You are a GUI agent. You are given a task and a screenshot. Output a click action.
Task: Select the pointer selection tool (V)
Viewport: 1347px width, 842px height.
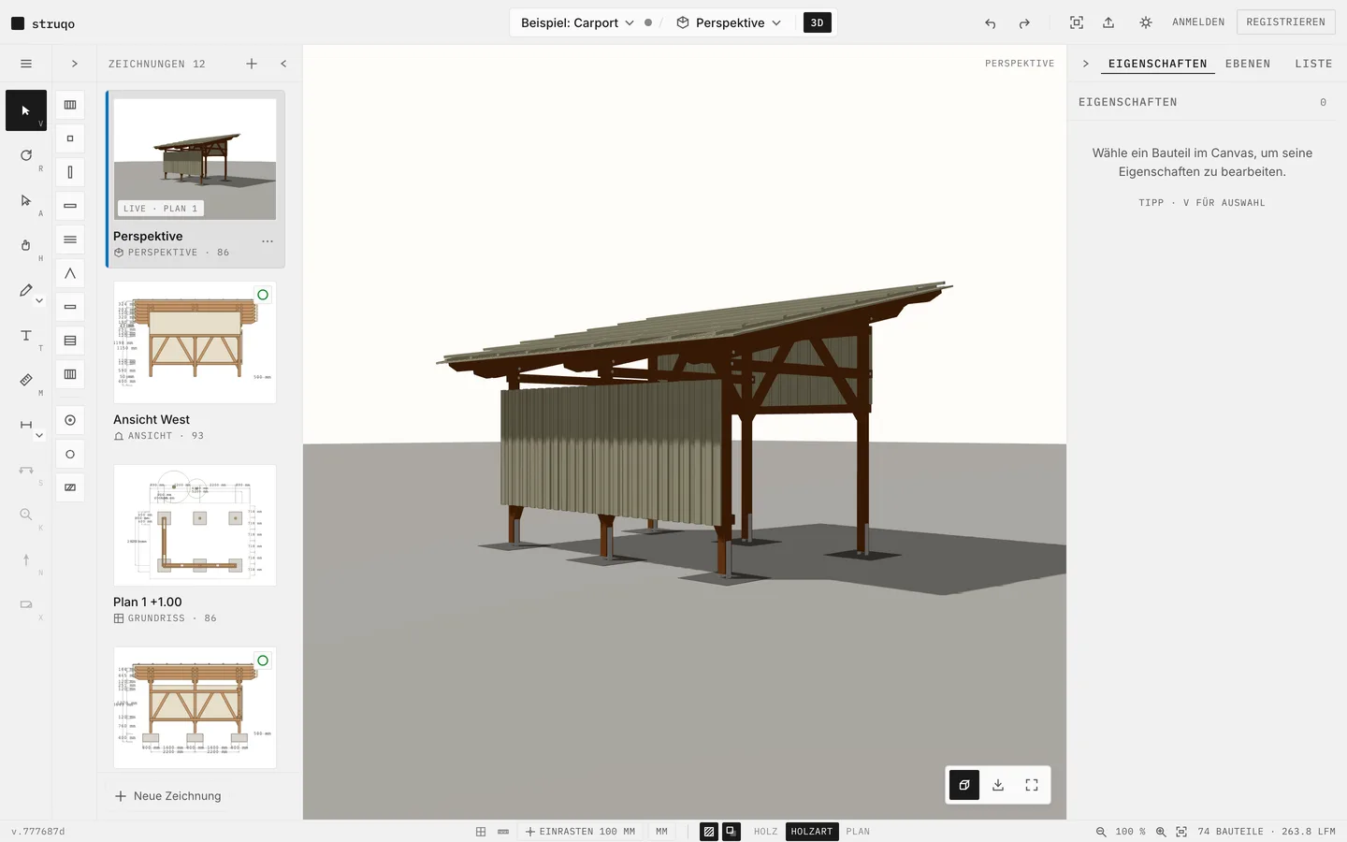pyautogui.click(x=26, y=110)
